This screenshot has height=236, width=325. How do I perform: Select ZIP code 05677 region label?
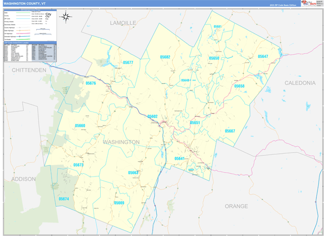128,63
